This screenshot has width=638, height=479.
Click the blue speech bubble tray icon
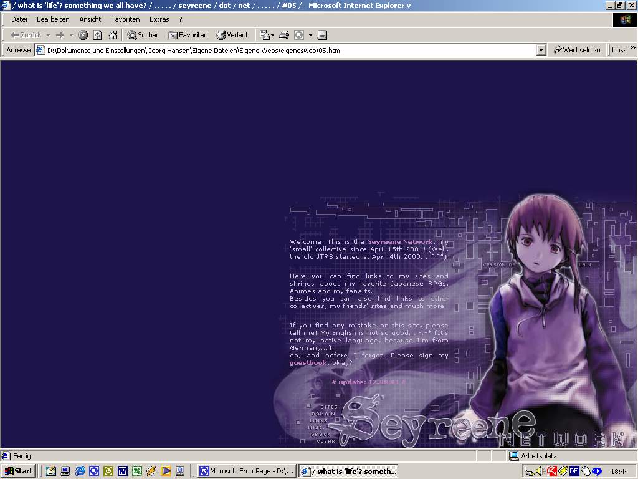596,472
